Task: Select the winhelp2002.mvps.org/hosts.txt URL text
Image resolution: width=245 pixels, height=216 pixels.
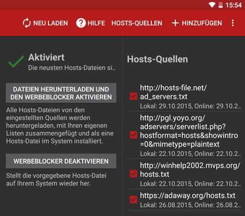Action: (x=190, y=170)
